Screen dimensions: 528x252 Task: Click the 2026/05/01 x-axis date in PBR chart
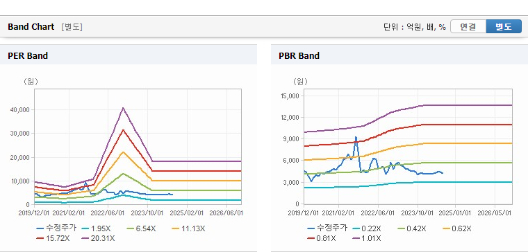[x=495, y=213]
